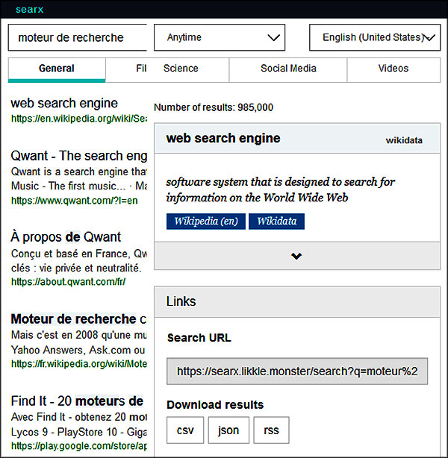The image size is (448, 458).
Task: Open the 'Moteur de recherche' Wikipedia result
Action: tap(78, 319)
